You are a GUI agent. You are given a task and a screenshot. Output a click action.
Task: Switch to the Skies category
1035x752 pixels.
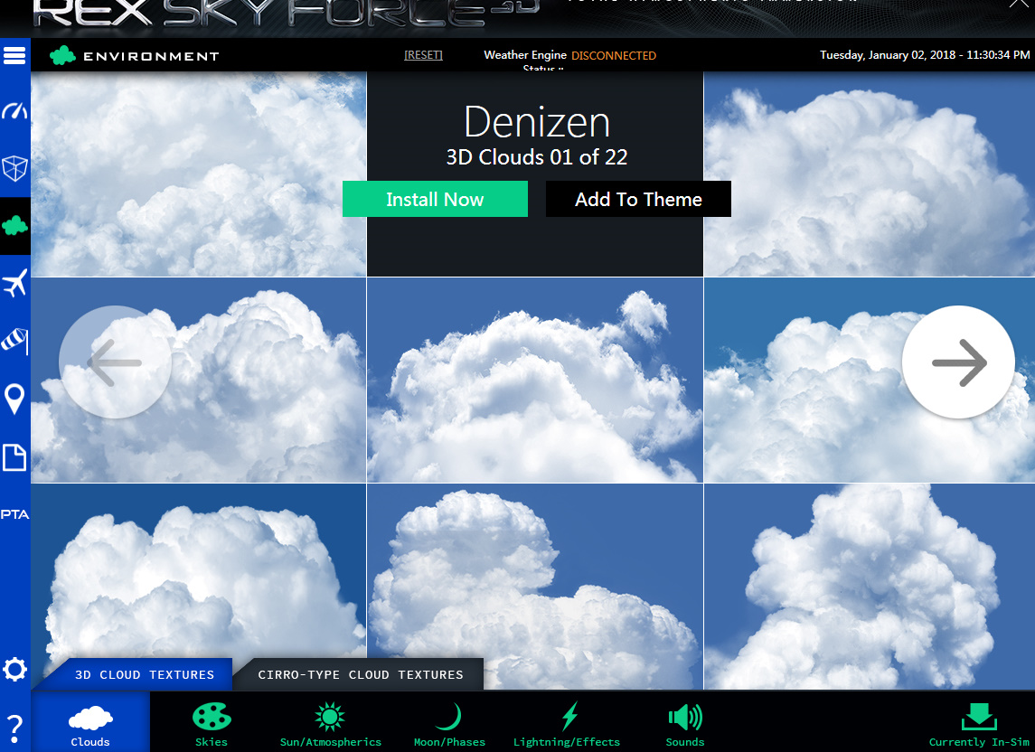click(212, 724)
